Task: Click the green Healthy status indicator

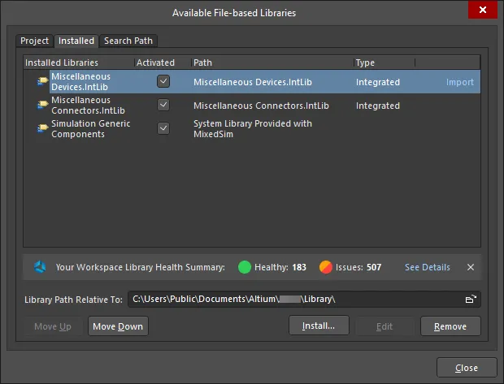Action: click(x=245, y=267)
